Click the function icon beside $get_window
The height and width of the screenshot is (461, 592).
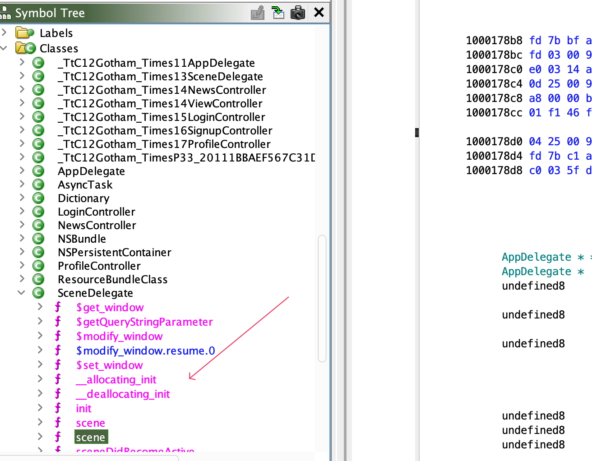(58, 307)
